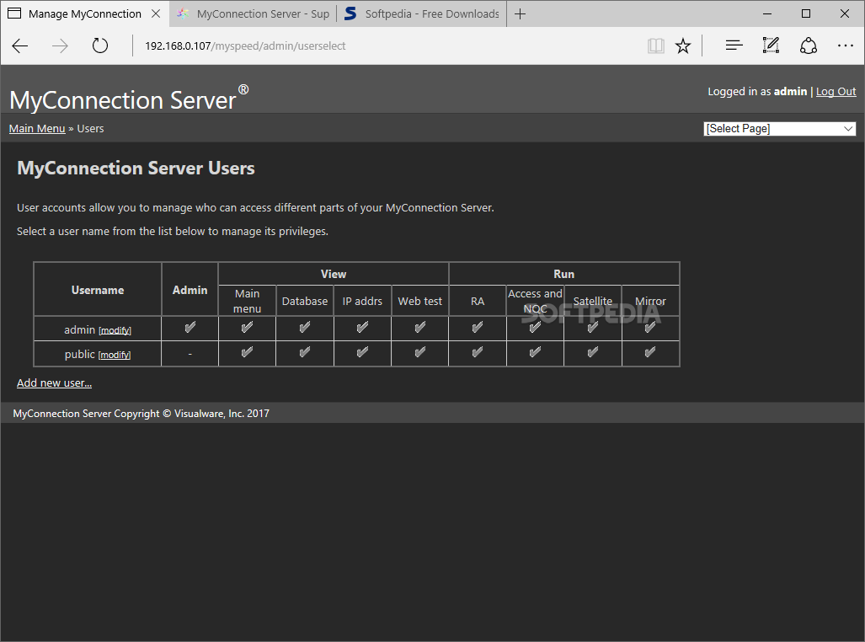Click public row Web test checkmark

pyautogui.click(x=419, y=352)
